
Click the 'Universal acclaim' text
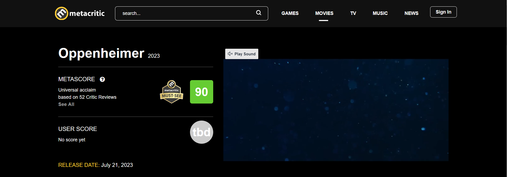pos(77,90)
